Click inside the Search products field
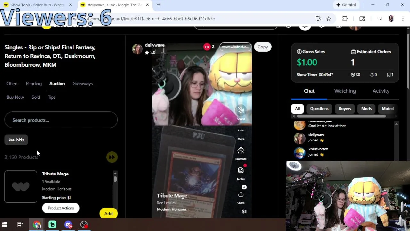This screenshot has height=231, width=410. click(x=61, y=120)
